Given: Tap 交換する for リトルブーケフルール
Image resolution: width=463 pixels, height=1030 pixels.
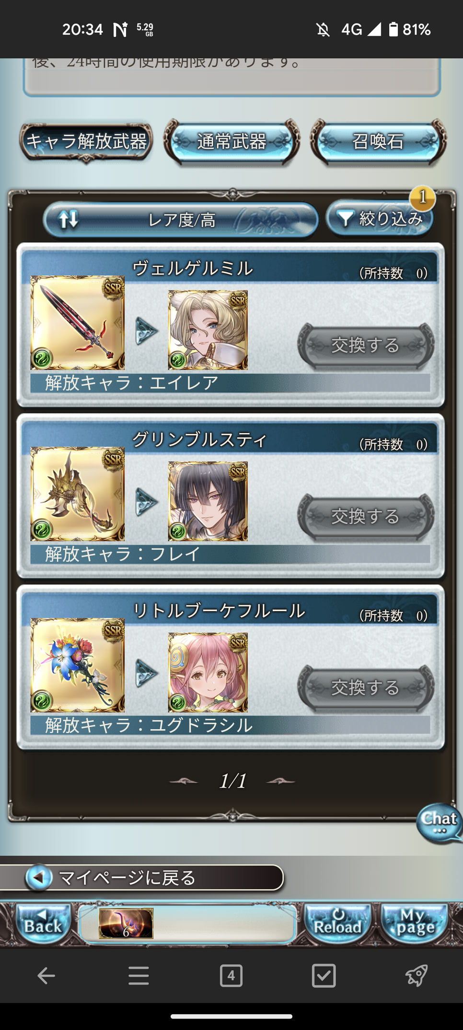Looking at the screenshot, I should [366, 687].
